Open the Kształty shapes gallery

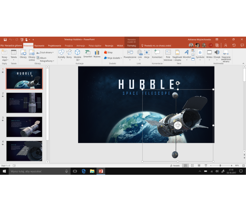[61, 55]
